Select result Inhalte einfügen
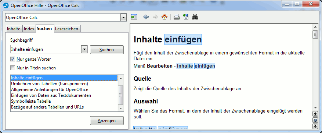Image resolution: width=322 pixels, height=133 pixels. [x=64, y=78]
